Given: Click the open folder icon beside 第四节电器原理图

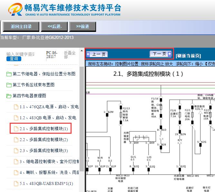Looking at the screenshot, I should 9,96.
